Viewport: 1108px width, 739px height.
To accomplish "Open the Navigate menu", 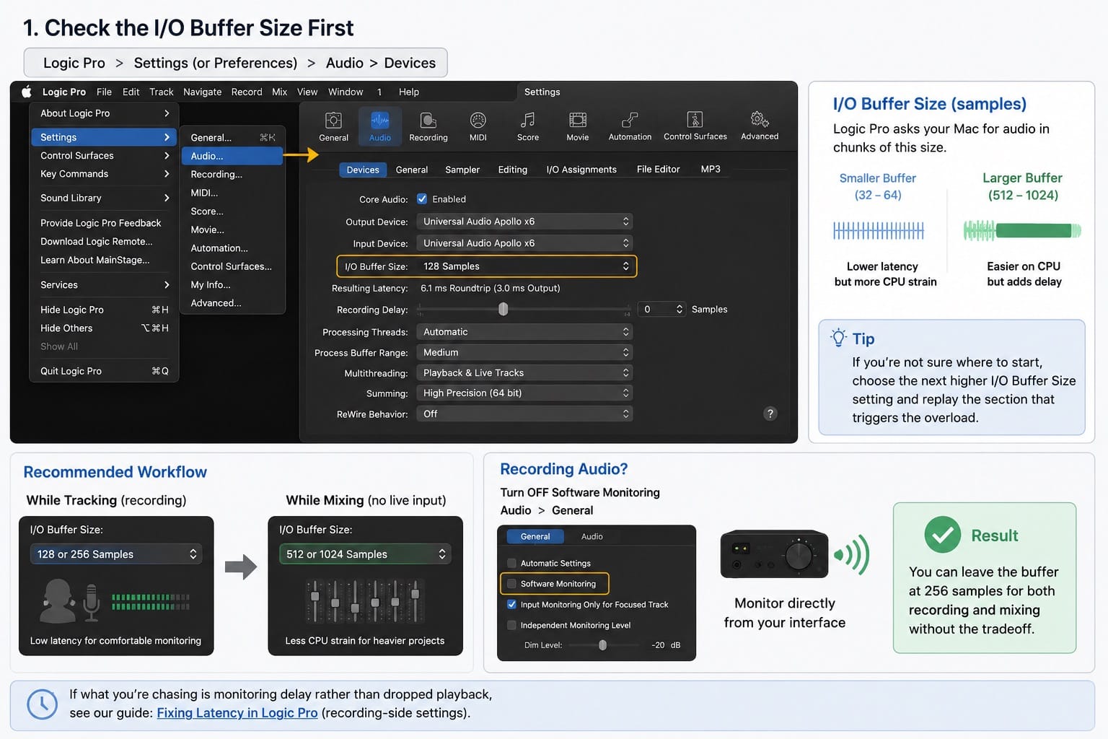I will point(202,92).
